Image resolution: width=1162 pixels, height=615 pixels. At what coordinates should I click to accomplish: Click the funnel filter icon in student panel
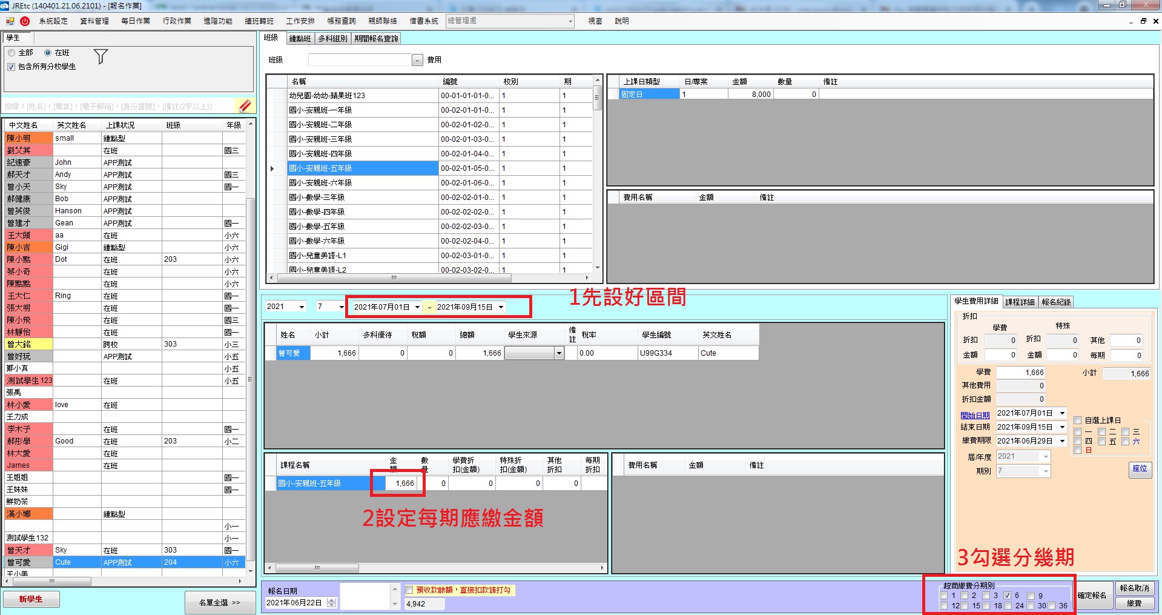[x=101, y=57]
